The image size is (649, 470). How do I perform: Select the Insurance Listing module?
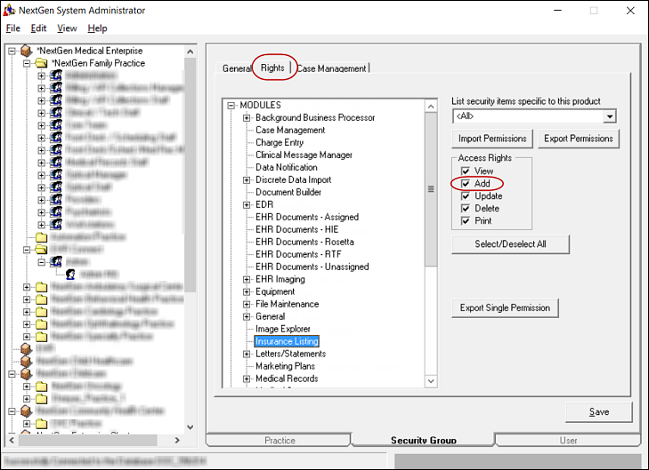click(287, 341)
